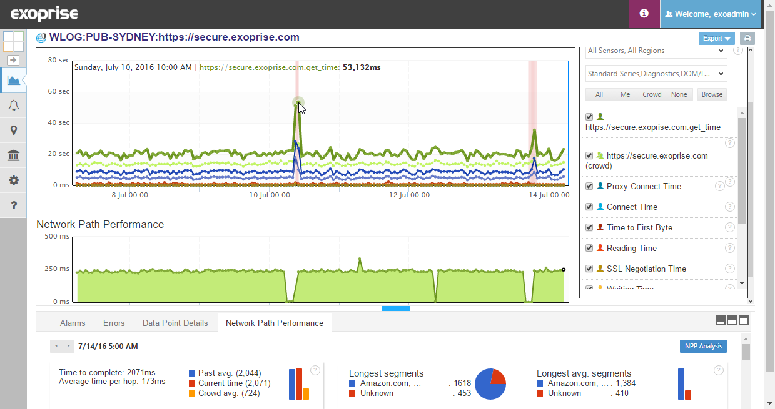This screenshot has width=775, height=409.
Task: Click the None series filter button
Action: coord(679,94)
